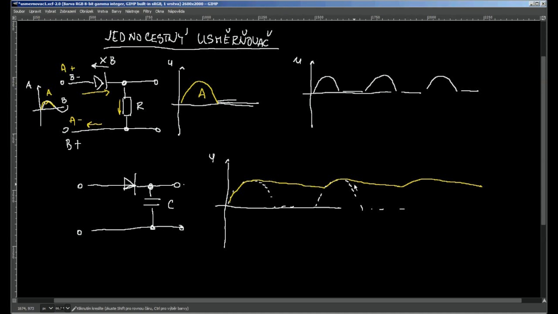The image size is (558, 314).
Task: Click the image menu arrow beside the ruler
Action: [14, 18]
